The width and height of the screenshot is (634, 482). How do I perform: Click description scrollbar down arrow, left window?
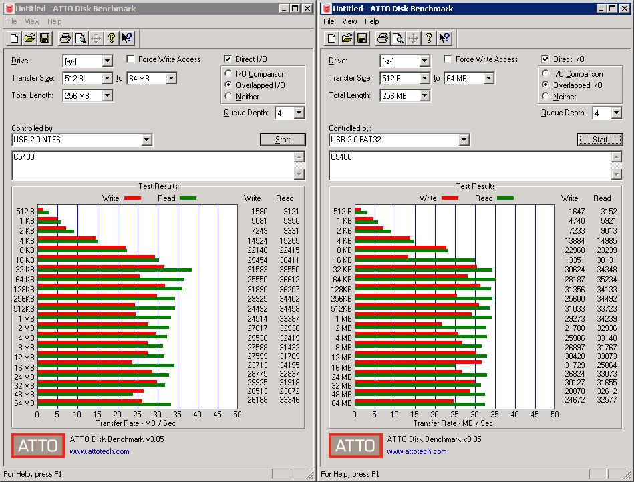point(299,174)
